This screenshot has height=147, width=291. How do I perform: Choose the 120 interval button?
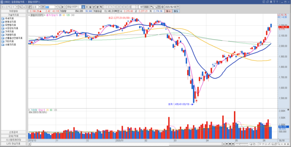tap(129, 7)
